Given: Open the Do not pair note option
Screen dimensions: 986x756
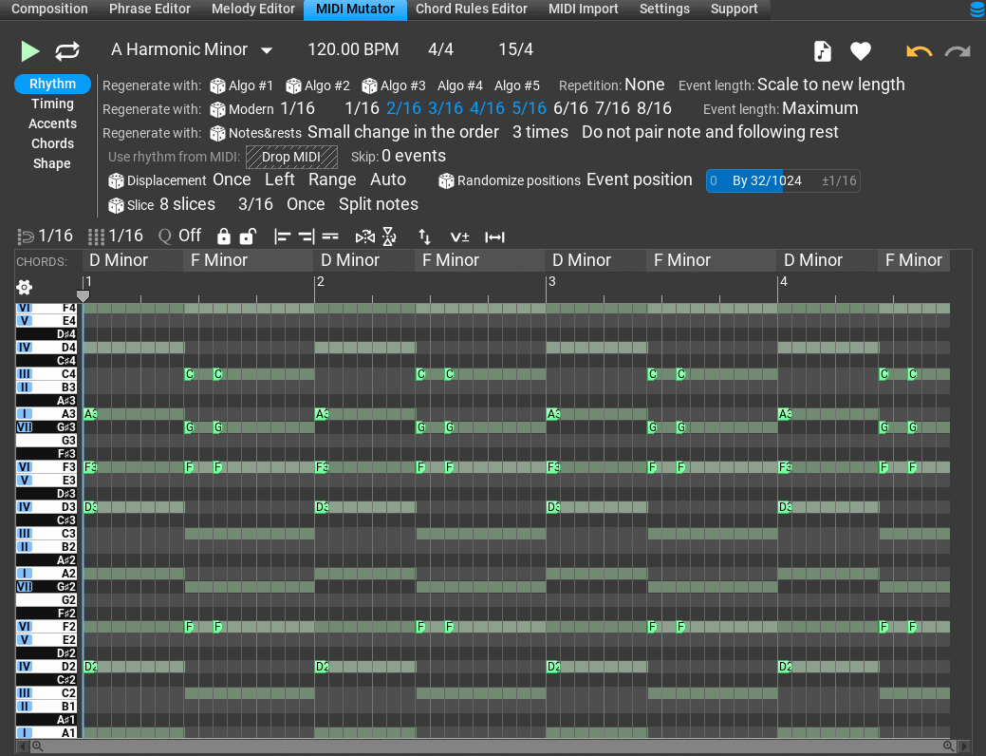Looking at the screenshot, I should (x=710, y=132).
